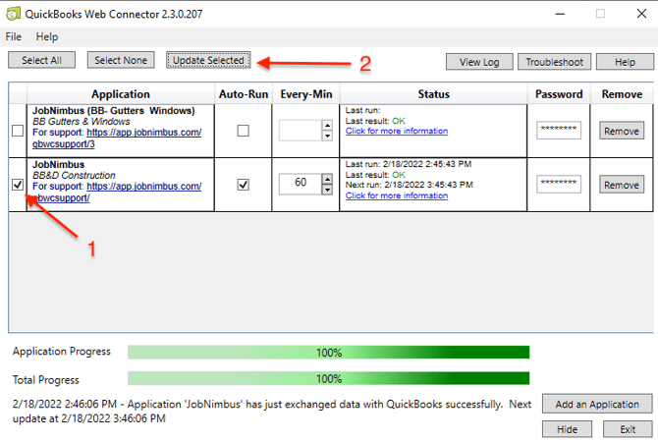Click the Add an Application button
This screenshot has height=442, width=658.
(x=597, y=404)
